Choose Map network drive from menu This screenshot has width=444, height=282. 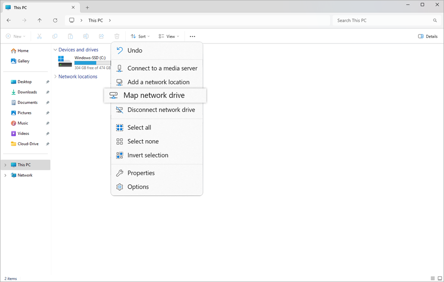[154, 95]
